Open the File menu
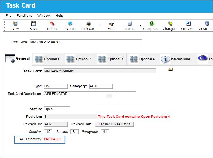213x158 pixels. click(9, 16)
